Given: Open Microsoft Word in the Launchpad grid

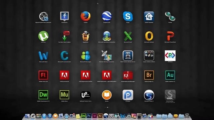Looking at the screenshot, I should [43, 56].
